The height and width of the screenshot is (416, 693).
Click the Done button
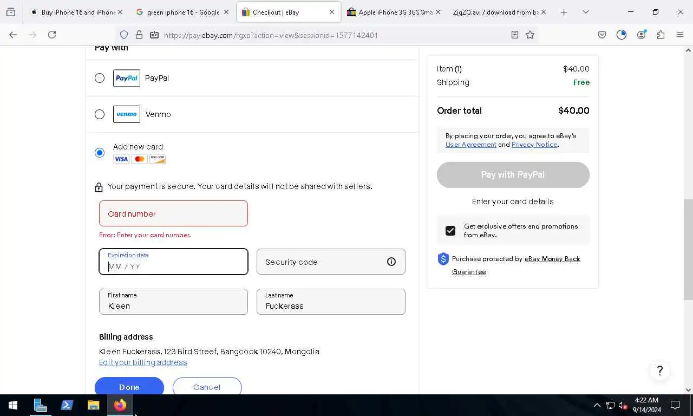click(x=129, y=387)
